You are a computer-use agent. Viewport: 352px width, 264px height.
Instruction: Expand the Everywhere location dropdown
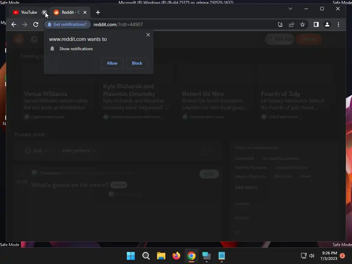[79, 151]
